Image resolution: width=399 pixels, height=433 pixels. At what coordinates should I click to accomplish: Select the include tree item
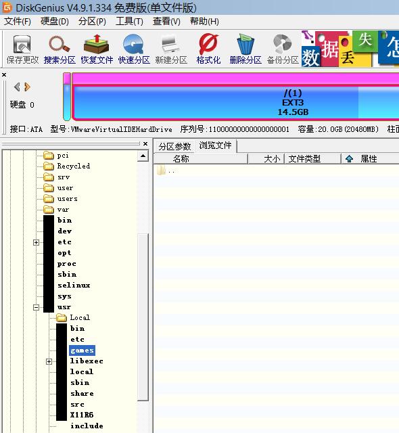[87, 426]
